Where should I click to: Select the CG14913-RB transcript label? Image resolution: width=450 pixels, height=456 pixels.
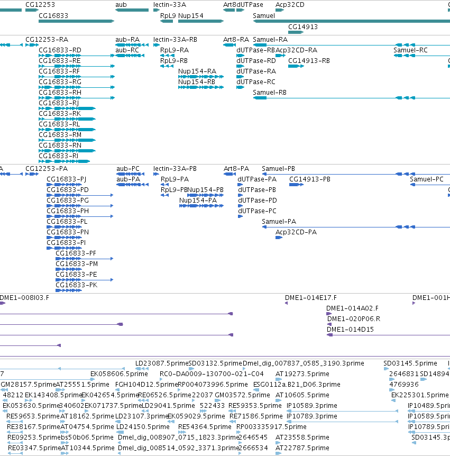pos(309,60)
